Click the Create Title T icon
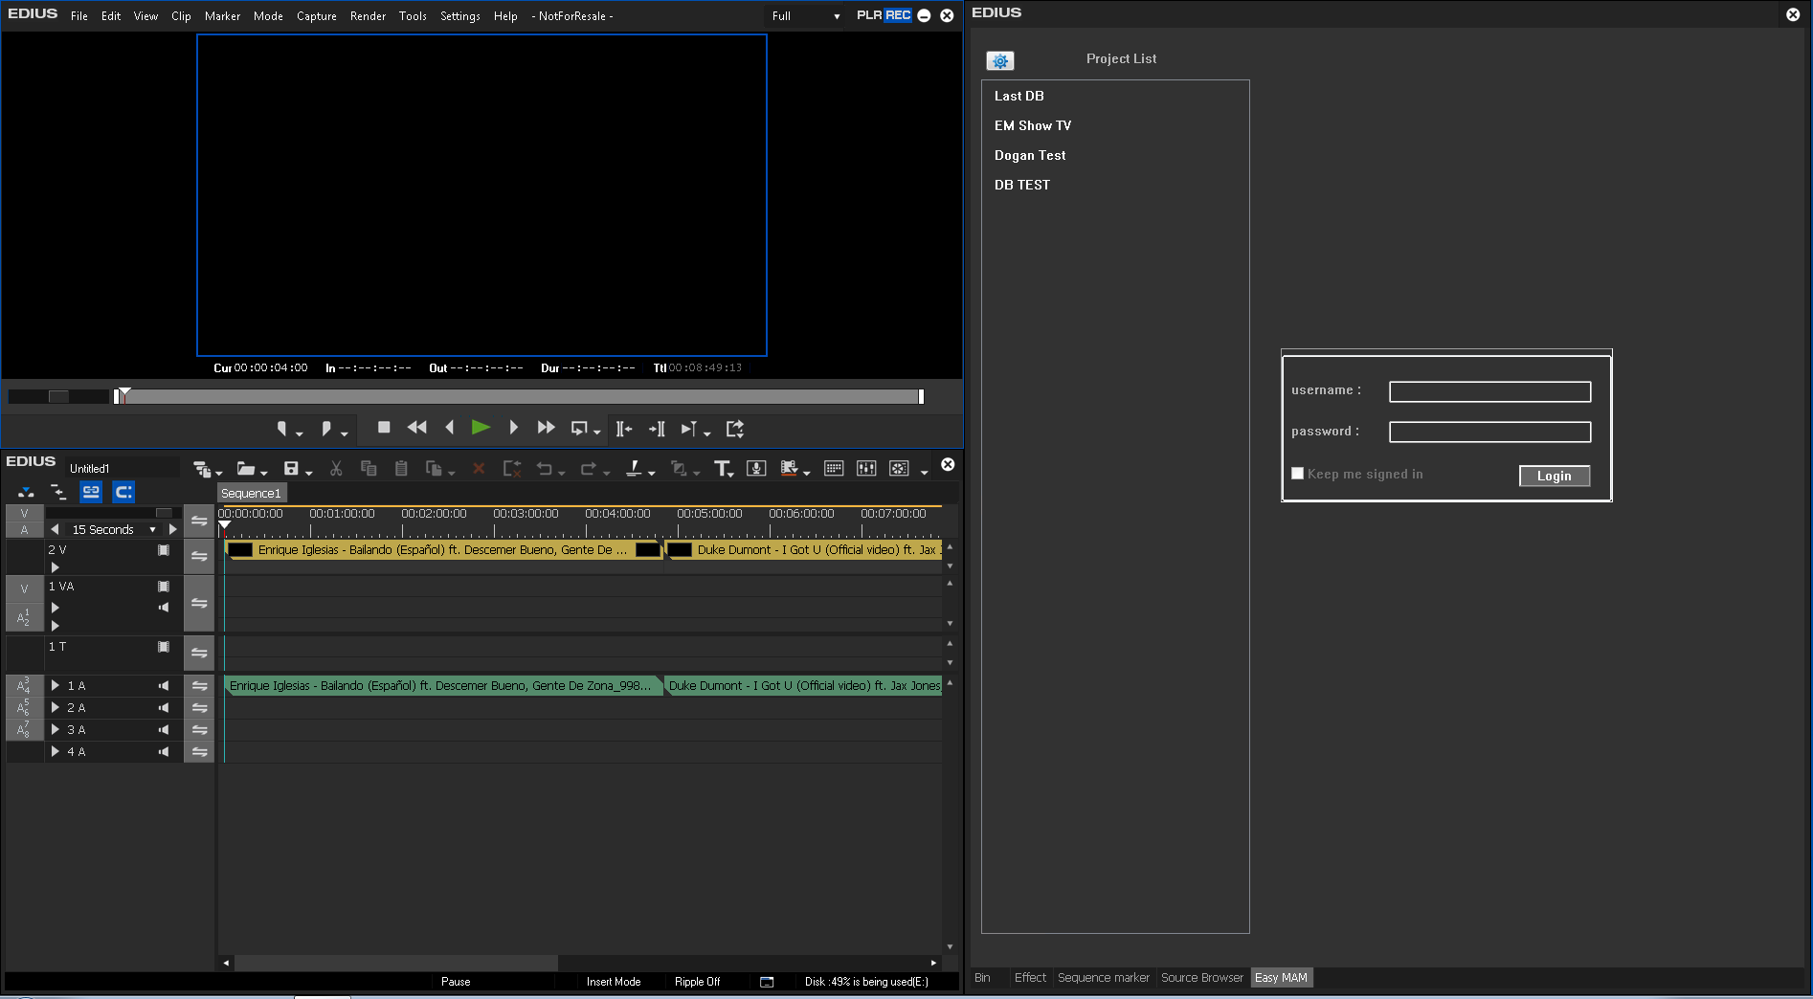 (x=722, y=469)
